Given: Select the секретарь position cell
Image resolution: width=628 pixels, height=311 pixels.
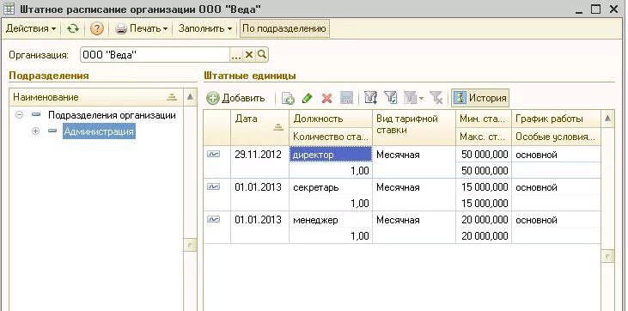Looking at the screenshot, I should click(x=331, y=186).
